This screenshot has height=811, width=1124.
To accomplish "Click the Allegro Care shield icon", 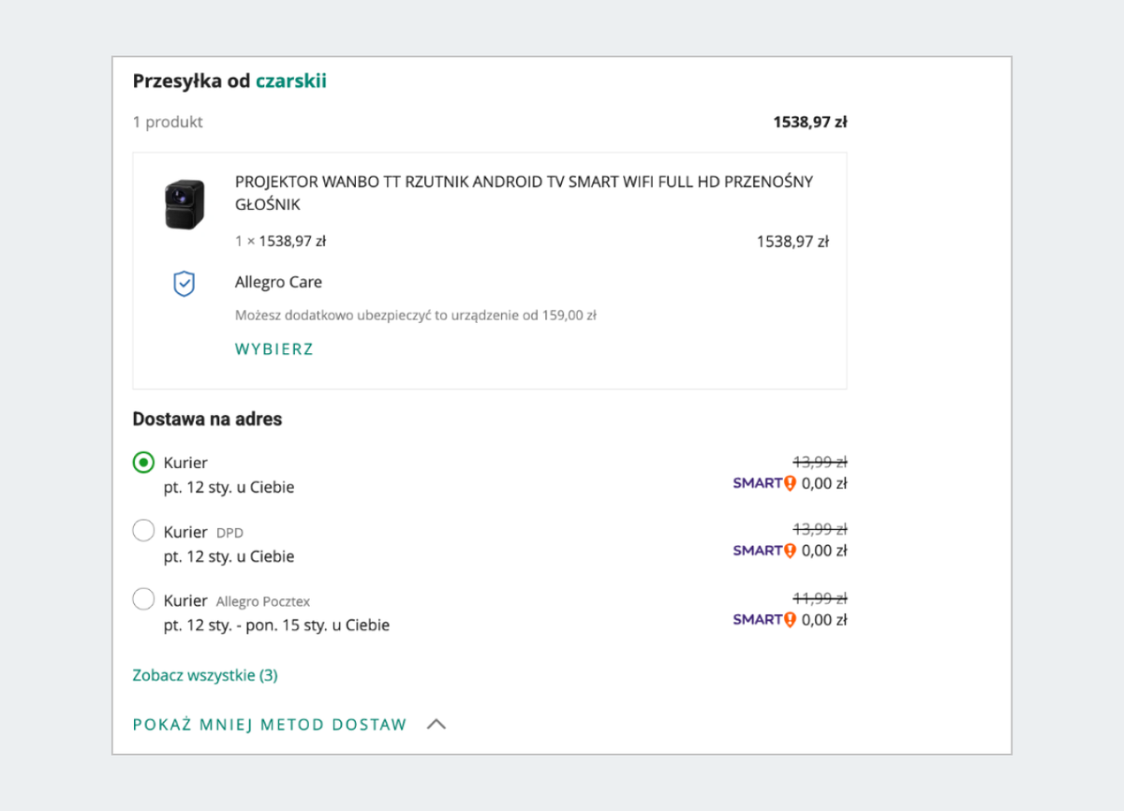I will tap(185, 284).
